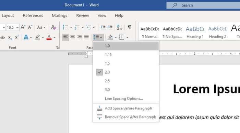Open borders dropdown arrow
The height and width of the screenshot is (133, 240).
(x=127, y=37)
